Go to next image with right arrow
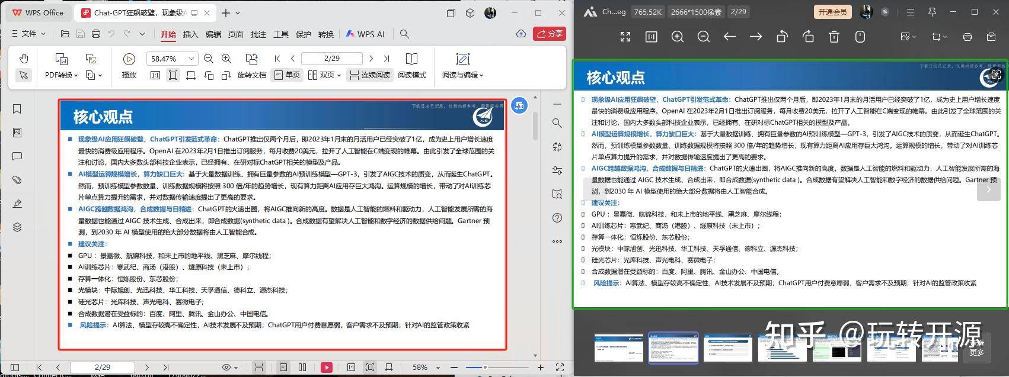Viewport: 1009px width, 377px height. [756, 37]
